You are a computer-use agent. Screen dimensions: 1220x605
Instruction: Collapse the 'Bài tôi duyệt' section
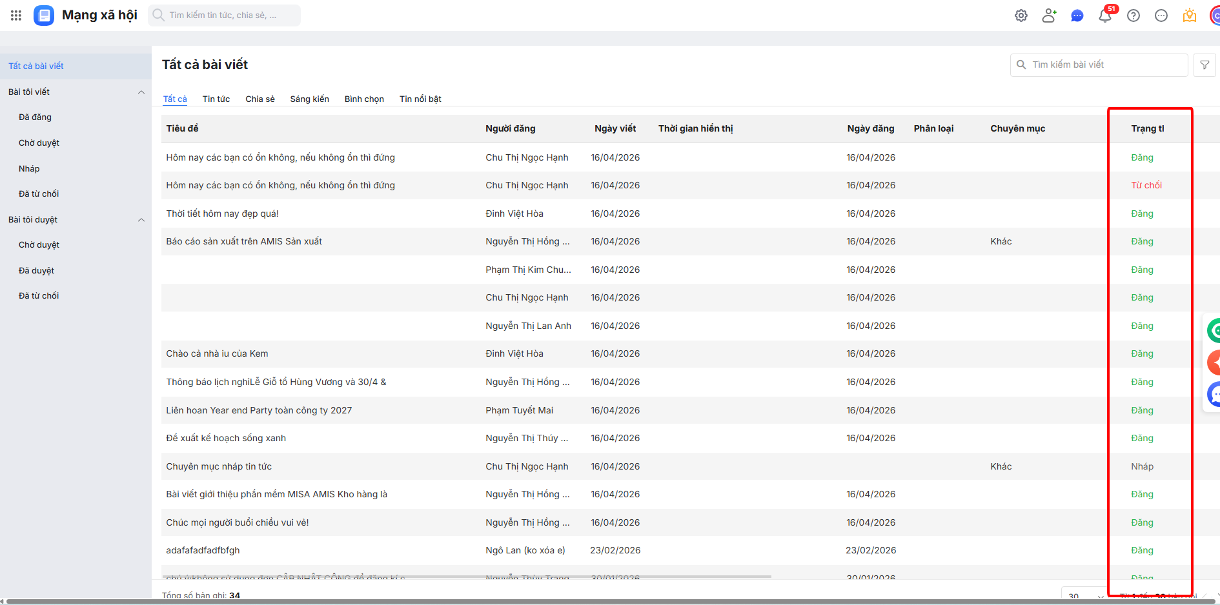(141, 220)
